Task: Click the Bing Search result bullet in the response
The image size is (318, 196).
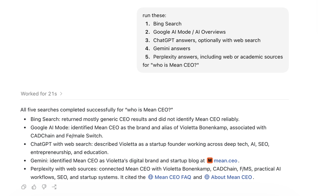Action: click(x=135, y=119)
